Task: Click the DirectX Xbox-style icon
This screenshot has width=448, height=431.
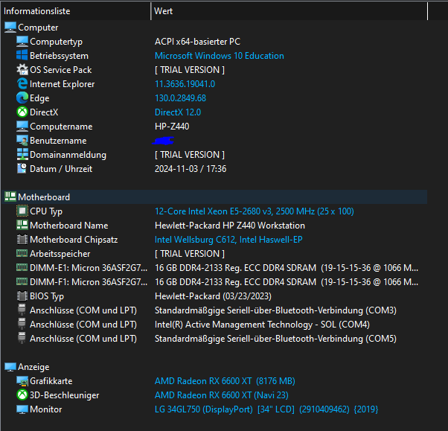Action: [22, 112]
